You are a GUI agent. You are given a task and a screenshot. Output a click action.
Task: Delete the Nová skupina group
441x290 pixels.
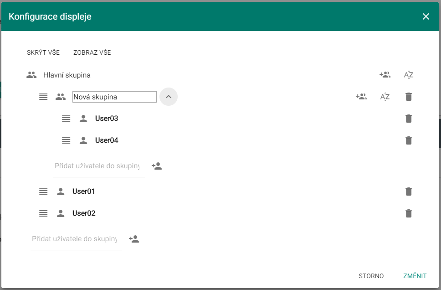[x=409, y=97]
